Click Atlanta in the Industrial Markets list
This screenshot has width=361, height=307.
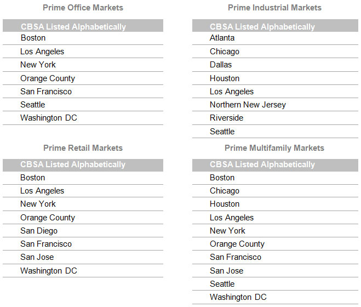tap(222, 38)
